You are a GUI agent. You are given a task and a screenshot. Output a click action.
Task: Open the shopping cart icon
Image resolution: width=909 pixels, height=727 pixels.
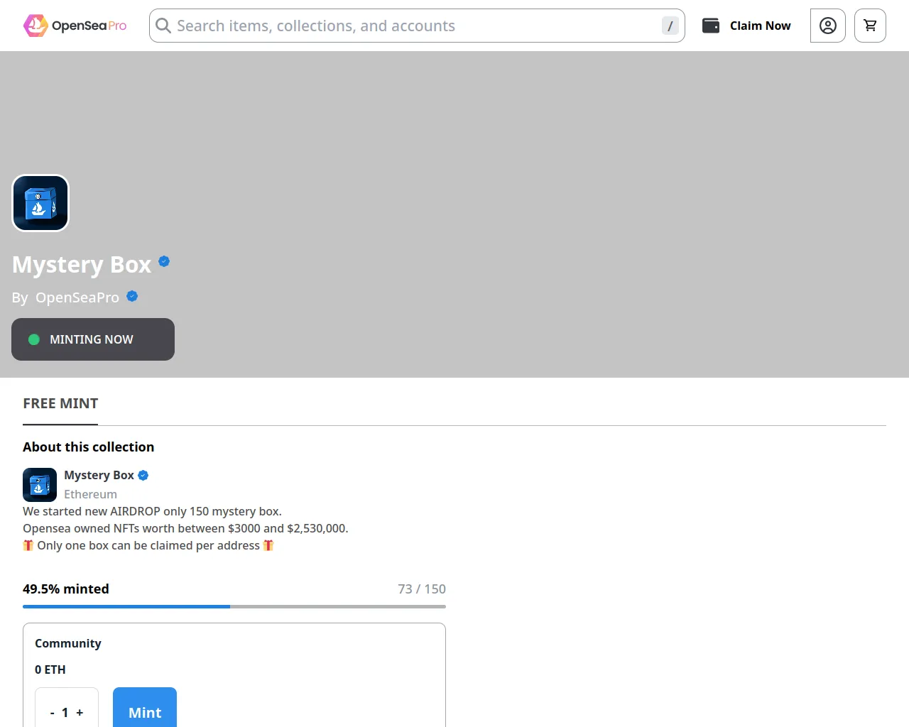click(x=870, y=26)
